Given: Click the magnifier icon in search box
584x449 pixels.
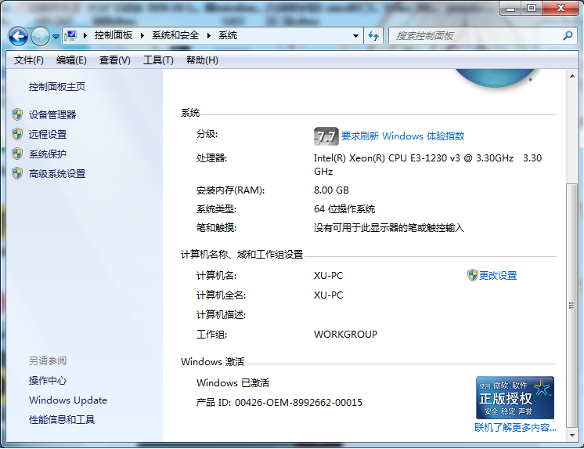Looking at the screenshot, I should (x=568, y=36).
